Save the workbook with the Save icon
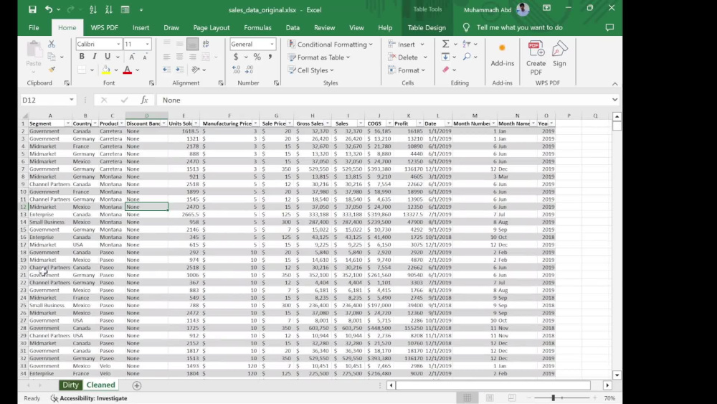 point(32,9)
